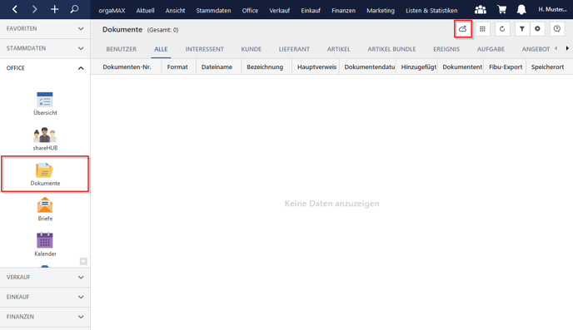
Task: Open the Office menu
Action: [x=250, y=11]
